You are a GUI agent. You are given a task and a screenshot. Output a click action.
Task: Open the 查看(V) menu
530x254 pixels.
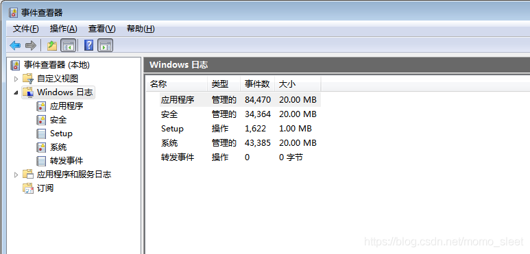[101, 29]
